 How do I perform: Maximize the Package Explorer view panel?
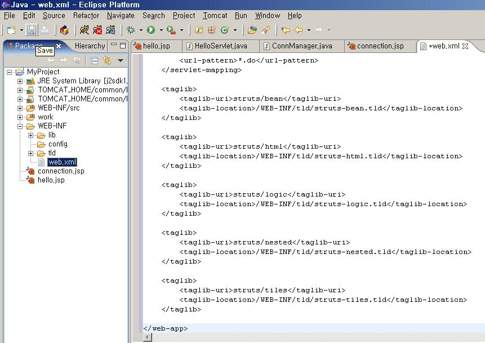click(x=123, y=46)
